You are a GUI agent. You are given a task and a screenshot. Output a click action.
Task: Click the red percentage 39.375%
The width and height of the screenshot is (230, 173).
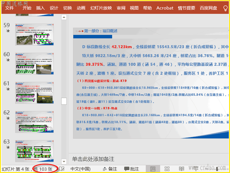click(x=94, y=64)
